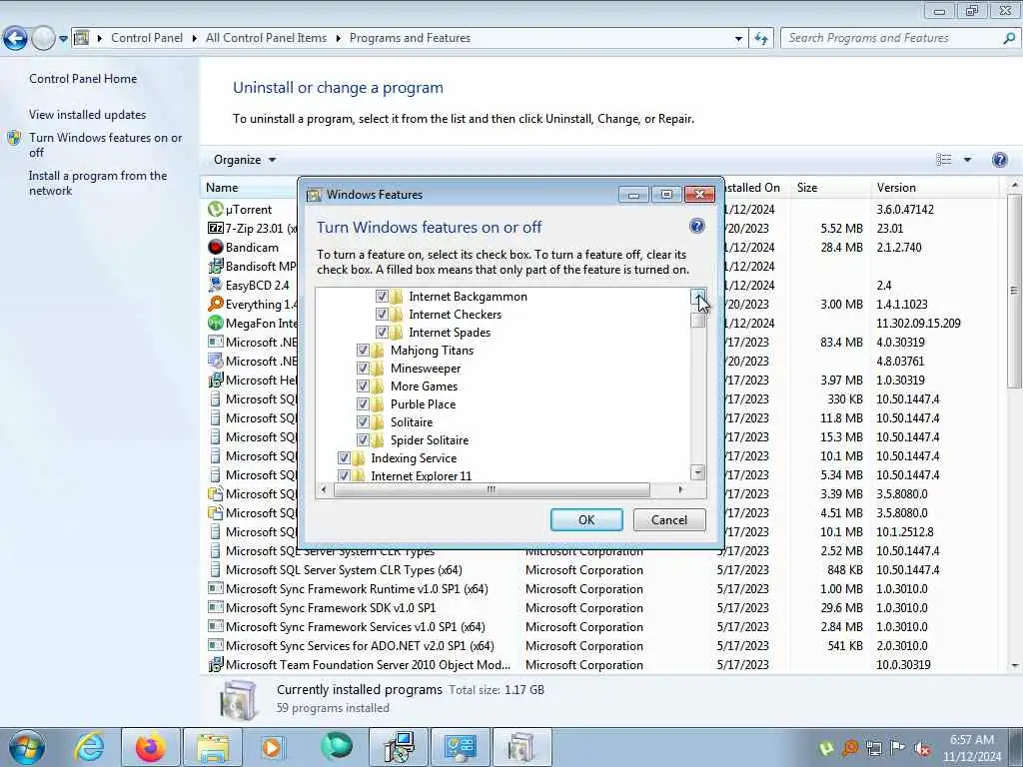Click the program list vertical scrollbar thumb
This screenshot has width=1023, height=767.
1015,291
